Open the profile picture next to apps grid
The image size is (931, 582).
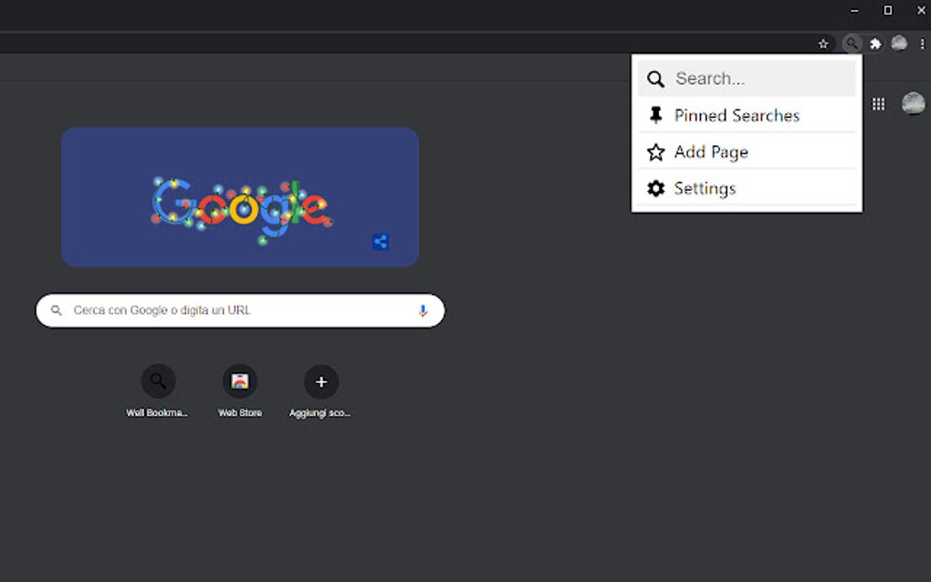point(912,104)
